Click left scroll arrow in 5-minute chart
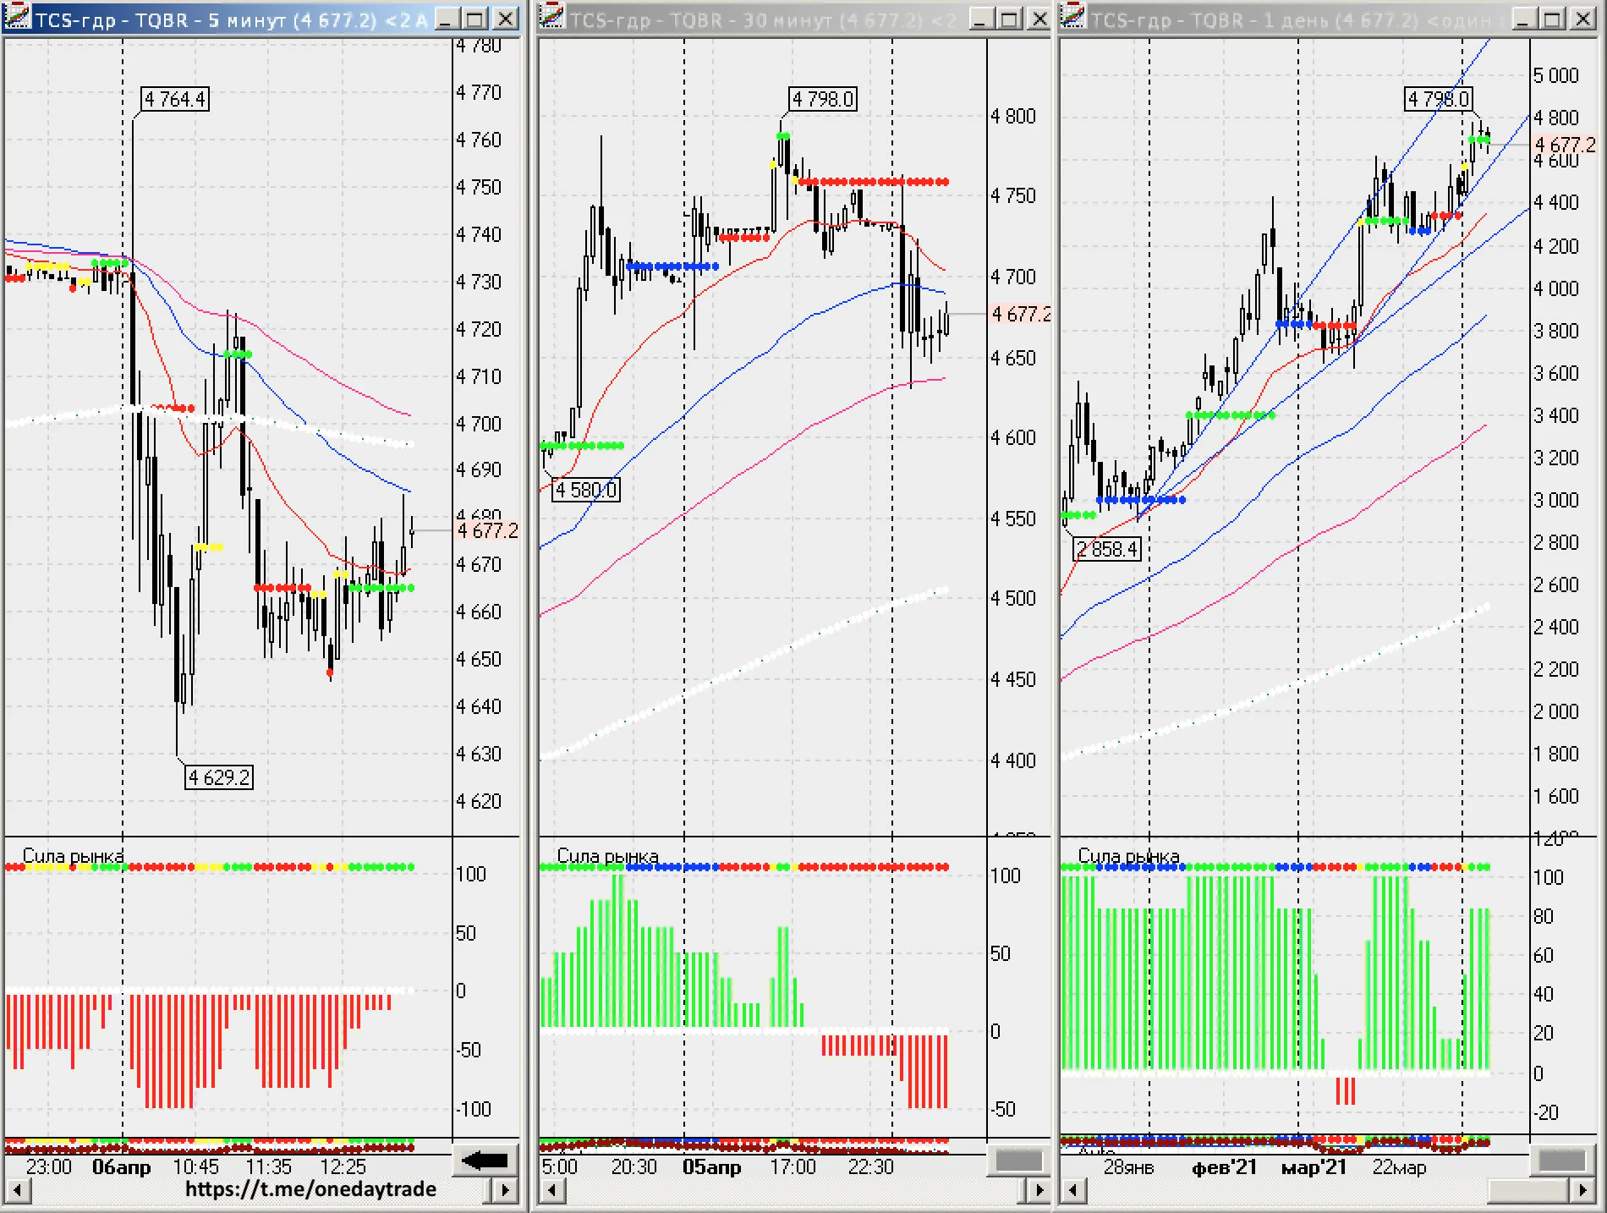 [19, 1191]
